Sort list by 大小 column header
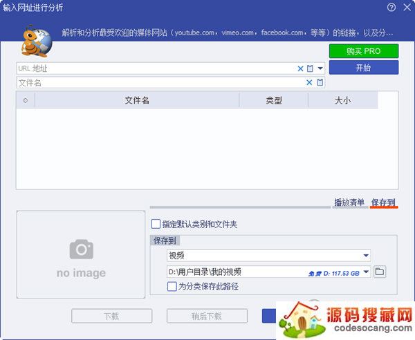The height and width of the screenshot is (340, 415). (343, 100)
